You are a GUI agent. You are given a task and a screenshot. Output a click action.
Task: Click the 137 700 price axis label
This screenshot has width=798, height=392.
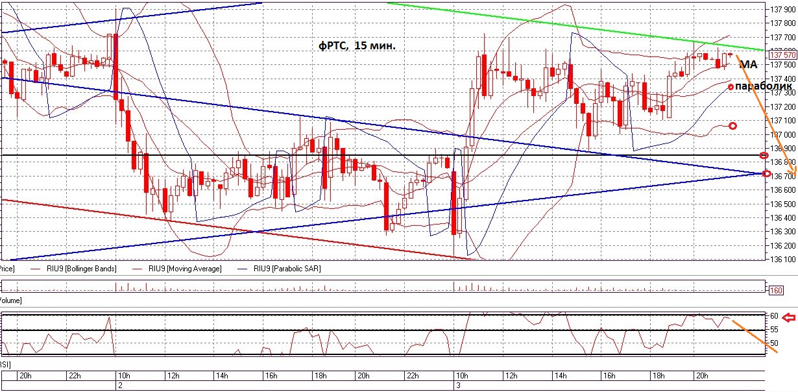coord(782,37)
